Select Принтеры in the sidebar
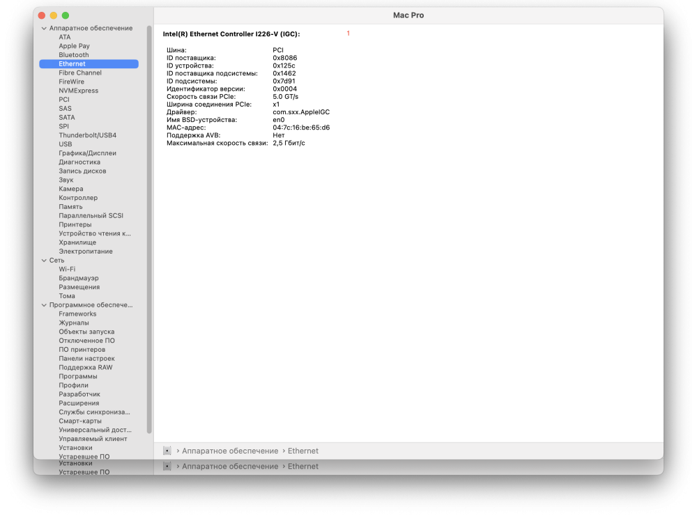Image resolution: width=697 pixels, height=519 pixels. (75, 224)
